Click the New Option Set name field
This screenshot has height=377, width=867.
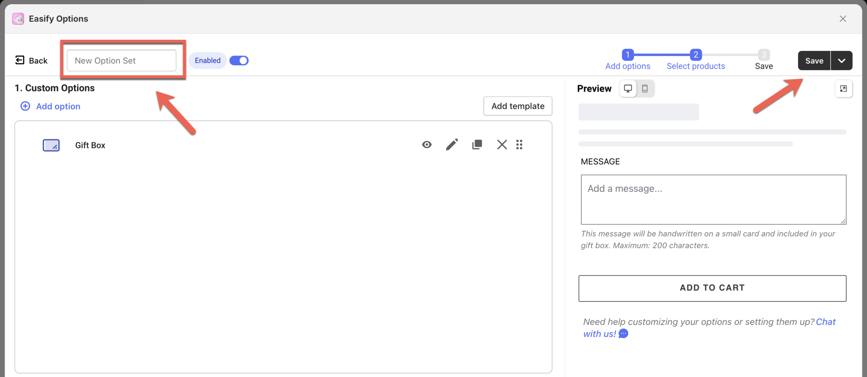pyautogui.click(x=121, y=61)
